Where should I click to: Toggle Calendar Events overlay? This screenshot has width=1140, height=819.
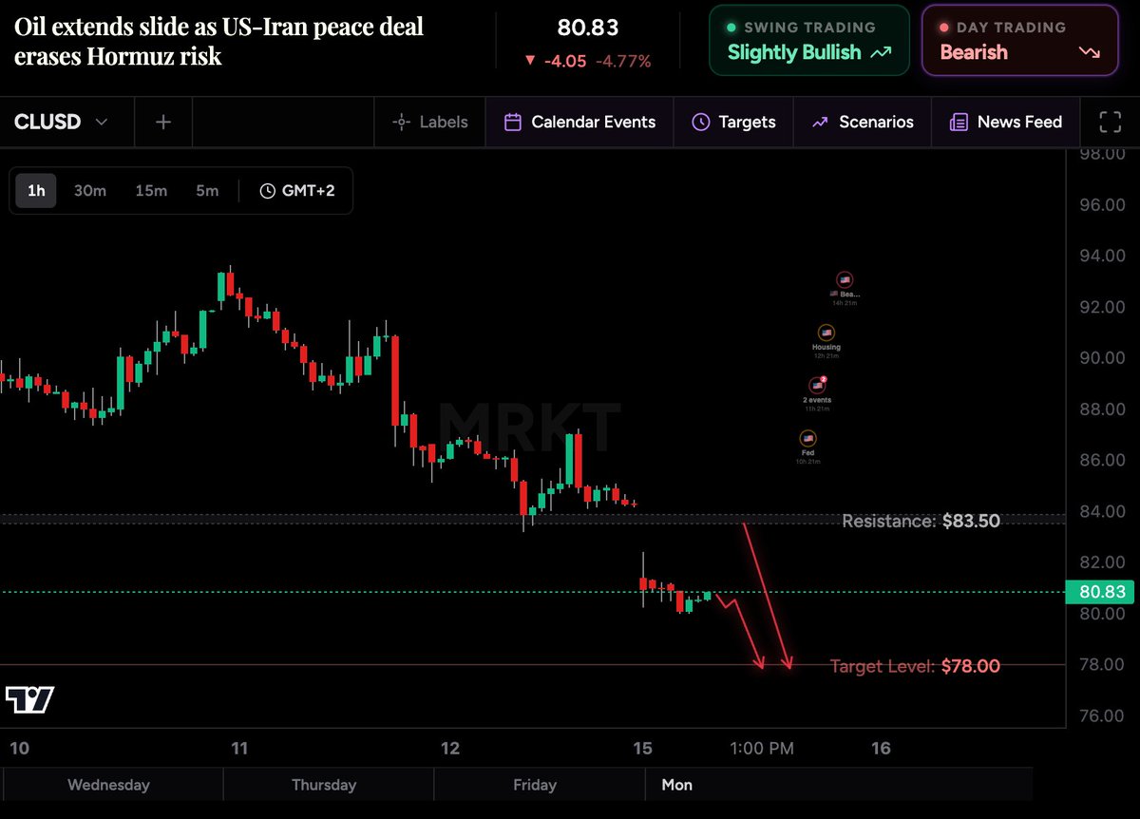(579, 122)
